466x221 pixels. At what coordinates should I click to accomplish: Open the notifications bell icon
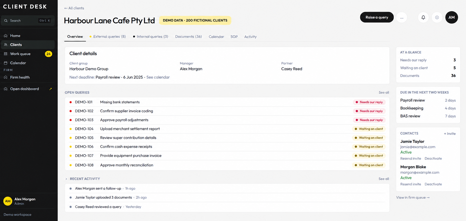[x=423, y=17]
